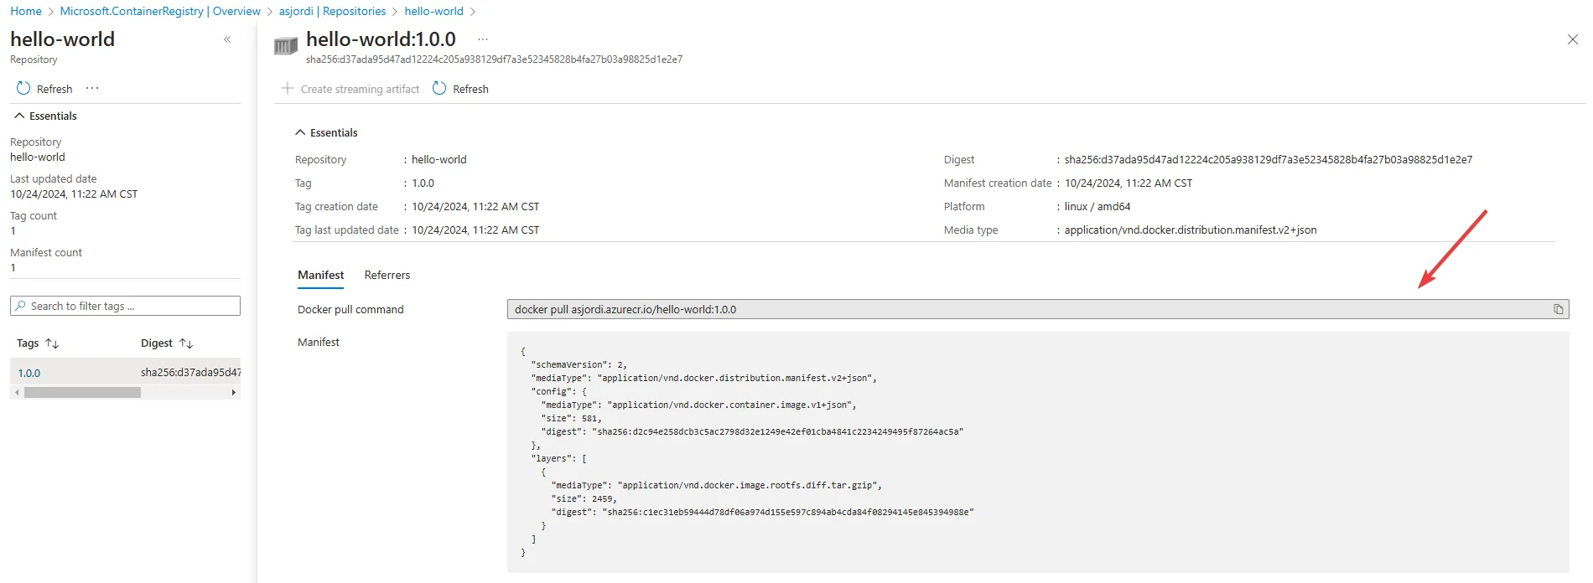The height and width of the screenshot is (583, 1593).
Task: Click the scrollbar left arrow under tags
Action: [17, 392]
